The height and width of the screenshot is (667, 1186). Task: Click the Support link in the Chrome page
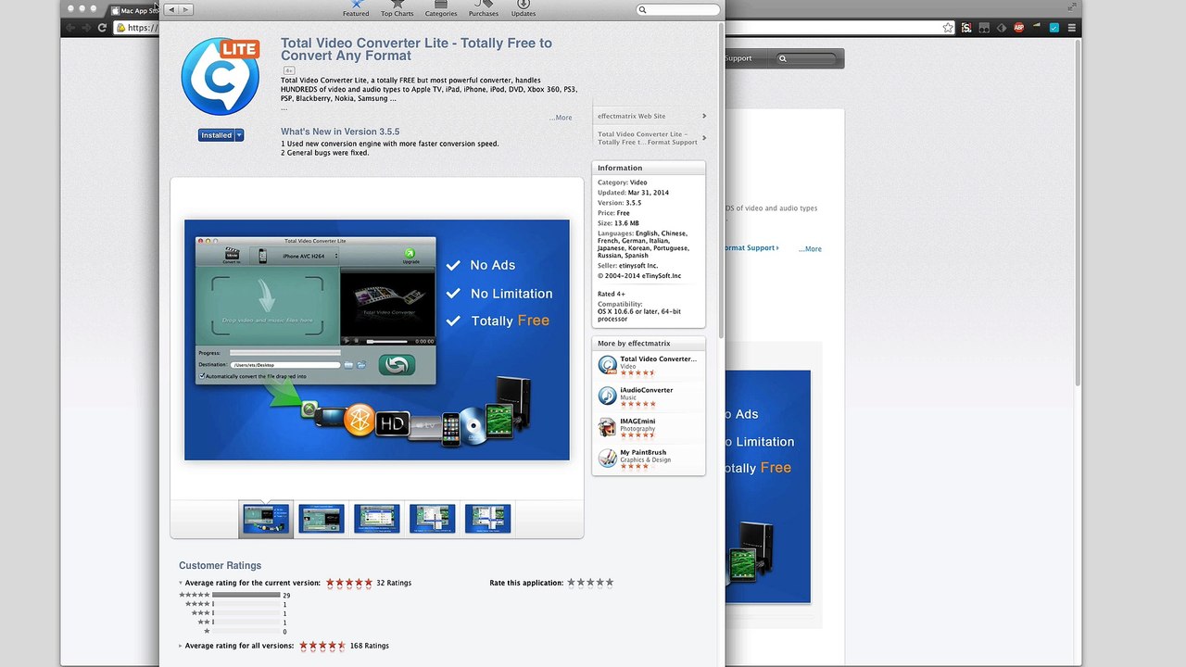pyautogui.click(x=738, y=58)
